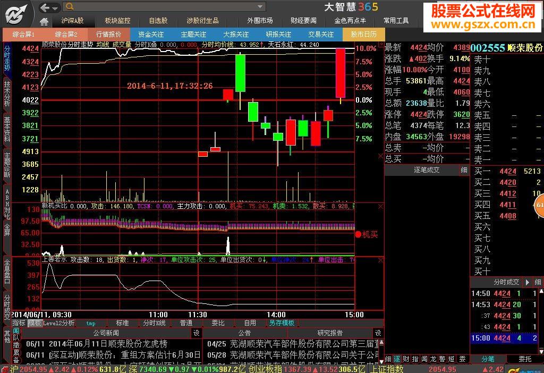Open the dropdown beside the back arrow
544x373 pixels.
pyautogui.click(x=55, y=7)
